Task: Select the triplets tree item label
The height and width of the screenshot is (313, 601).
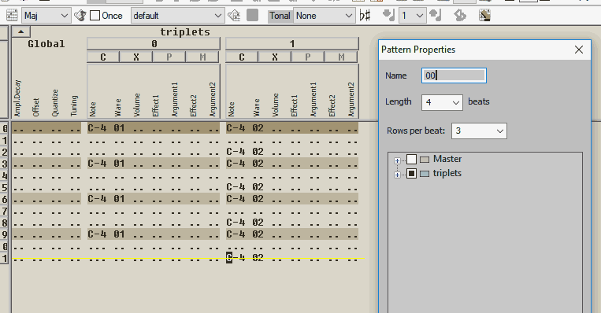Action: tap(447, 173)
